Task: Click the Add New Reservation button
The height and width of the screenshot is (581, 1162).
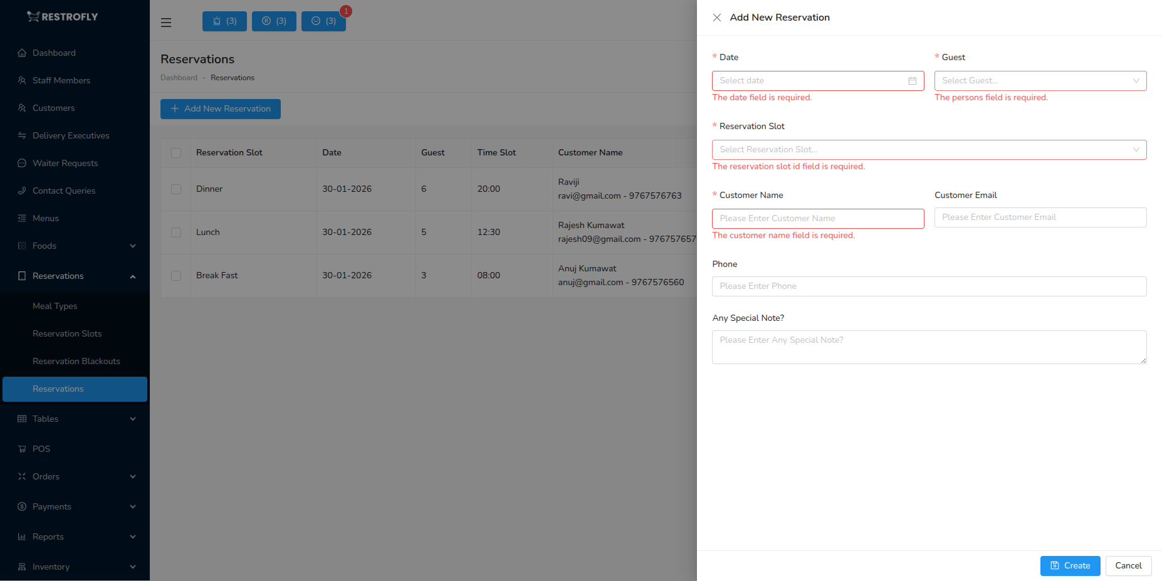Action: tap(220, 108)
